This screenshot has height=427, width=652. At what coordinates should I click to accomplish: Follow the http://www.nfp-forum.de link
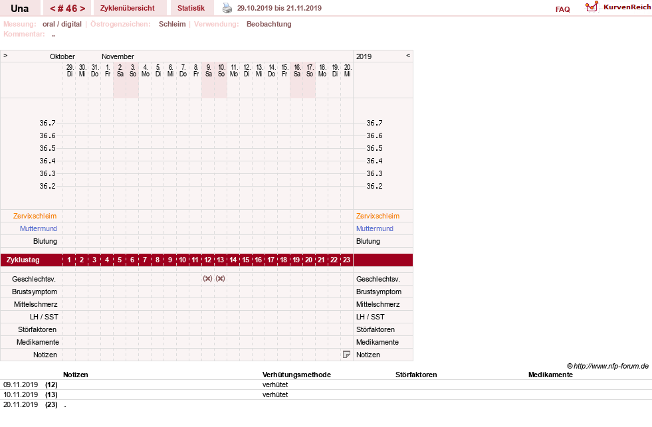point(611,366)
